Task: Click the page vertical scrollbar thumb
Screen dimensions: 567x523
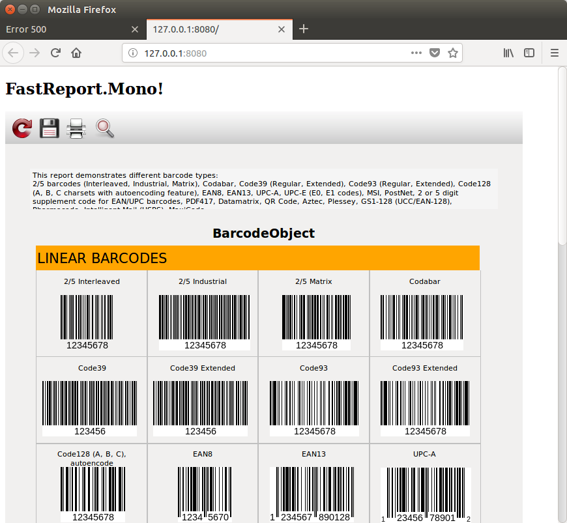Action: (562, 156)
